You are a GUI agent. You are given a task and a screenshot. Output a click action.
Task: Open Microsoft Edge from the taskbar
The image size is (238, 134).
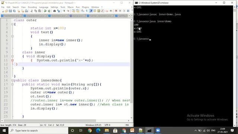[98, 131]
